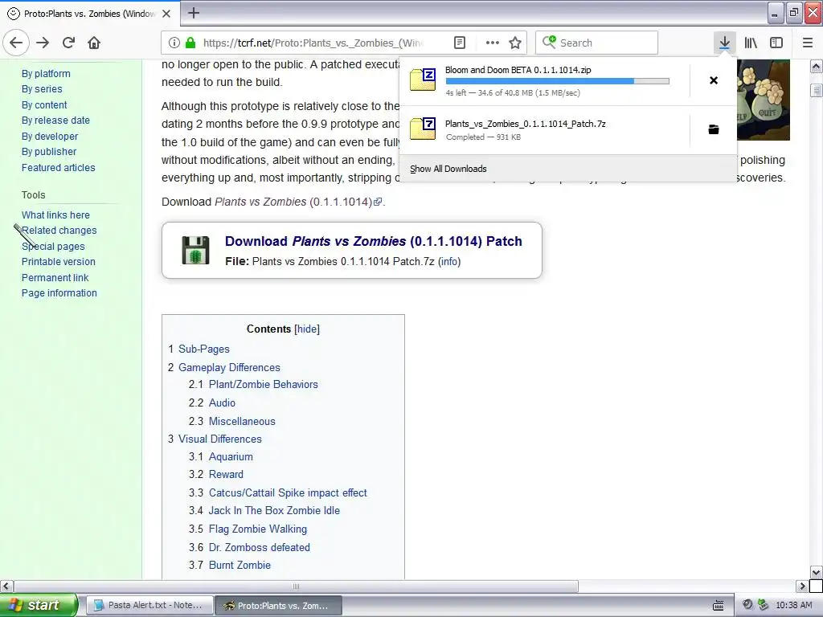Open the Library bookshelf icon
The height and width of the screenshot is (617, 823).
[751, 43]
